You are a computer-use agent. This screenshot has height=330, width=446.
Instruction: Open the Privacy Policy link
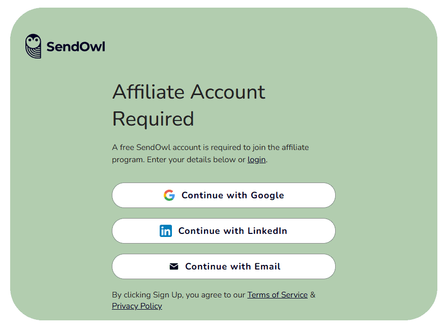pyautogui.click(x=136, y=306)
